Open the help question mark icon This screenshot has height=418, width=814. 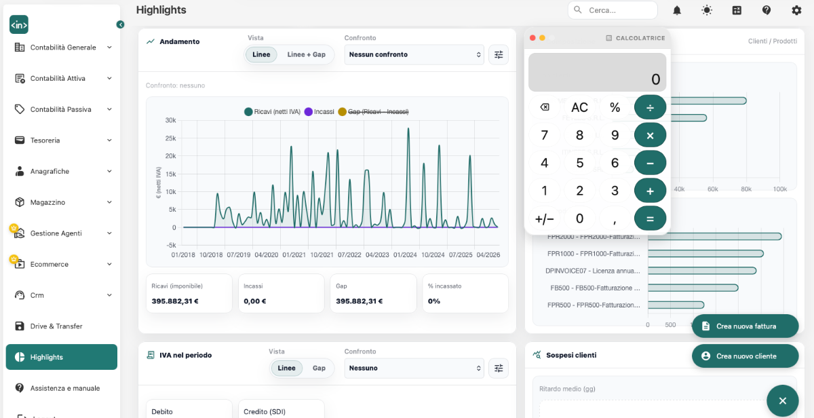(767, 10)
